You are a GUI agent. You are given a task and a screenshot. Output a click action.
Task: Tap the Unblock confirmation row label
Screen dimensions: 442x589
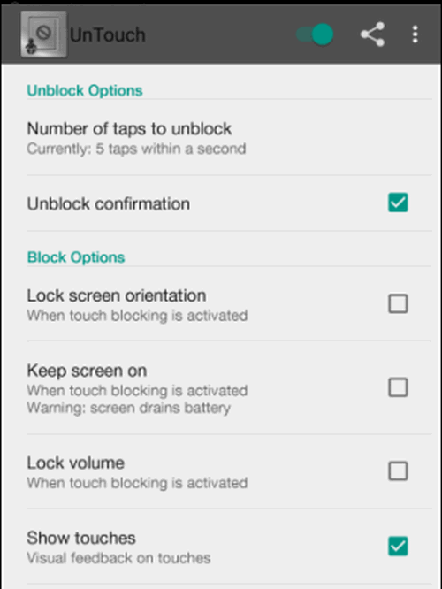pyautogui.click(x=108, y=204)
